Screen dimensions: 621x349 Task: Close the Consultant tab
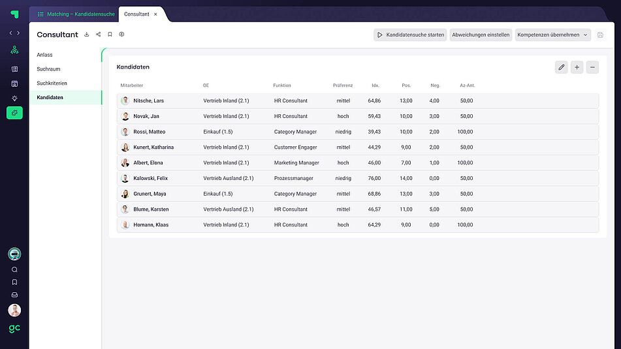(155, 14)
